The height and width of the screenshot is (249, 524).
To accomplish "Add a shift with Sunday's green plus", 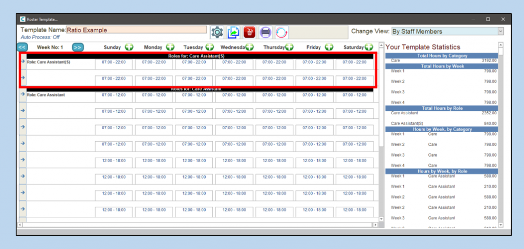I will coord(129,47).
